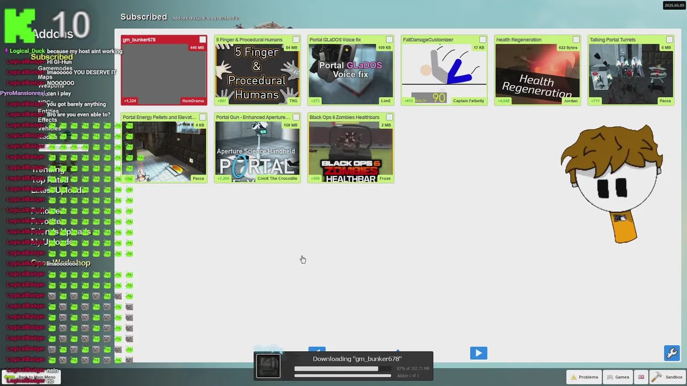Tick the Talking Portal Turrets checkbox

click(x=669, y=40)
